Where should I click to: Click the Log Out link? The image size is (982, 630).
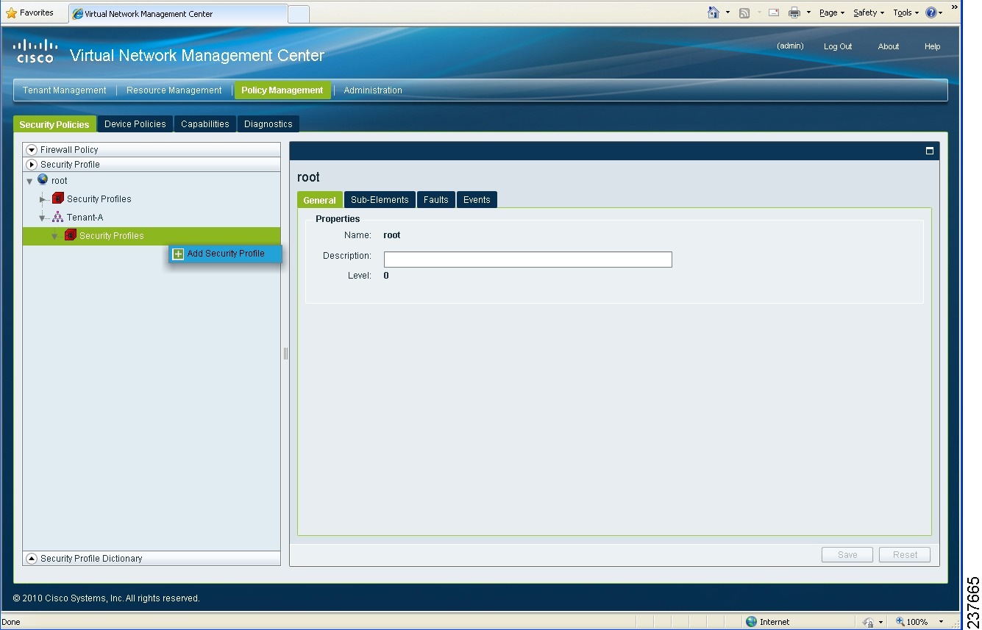tap(837, 46)
